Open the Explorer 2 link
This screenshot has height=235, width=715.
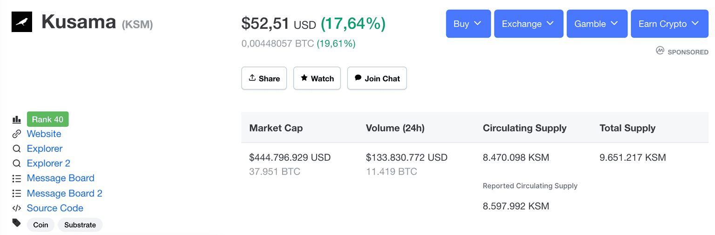point(48,163)
